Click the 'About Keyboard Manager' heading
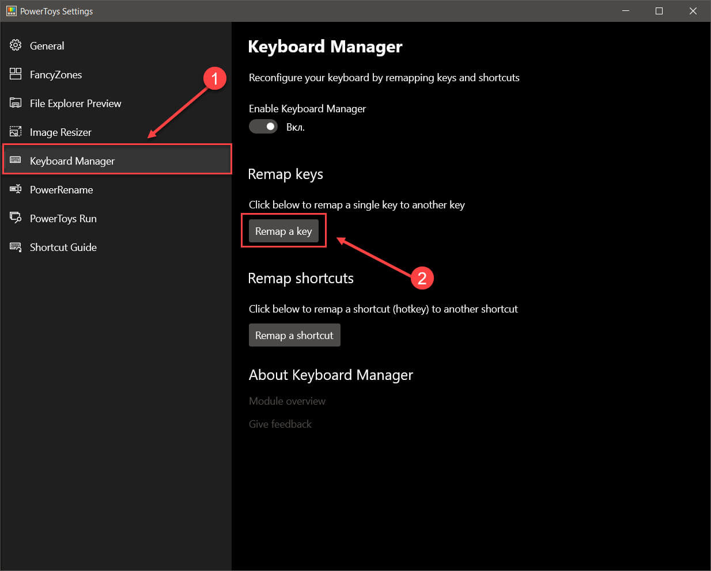 [331, 375]
